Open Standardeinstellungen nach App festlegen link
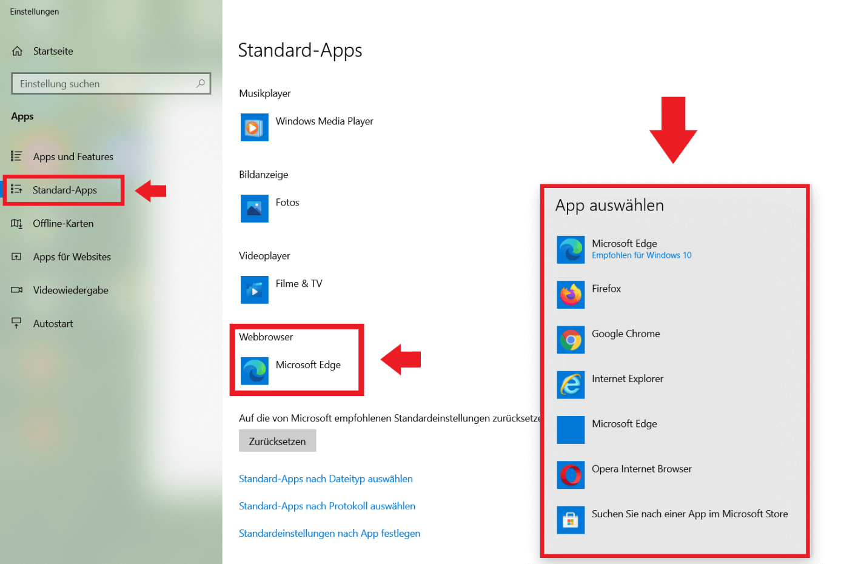The height and width of the screenshot is (564, 841). [329, 533]
